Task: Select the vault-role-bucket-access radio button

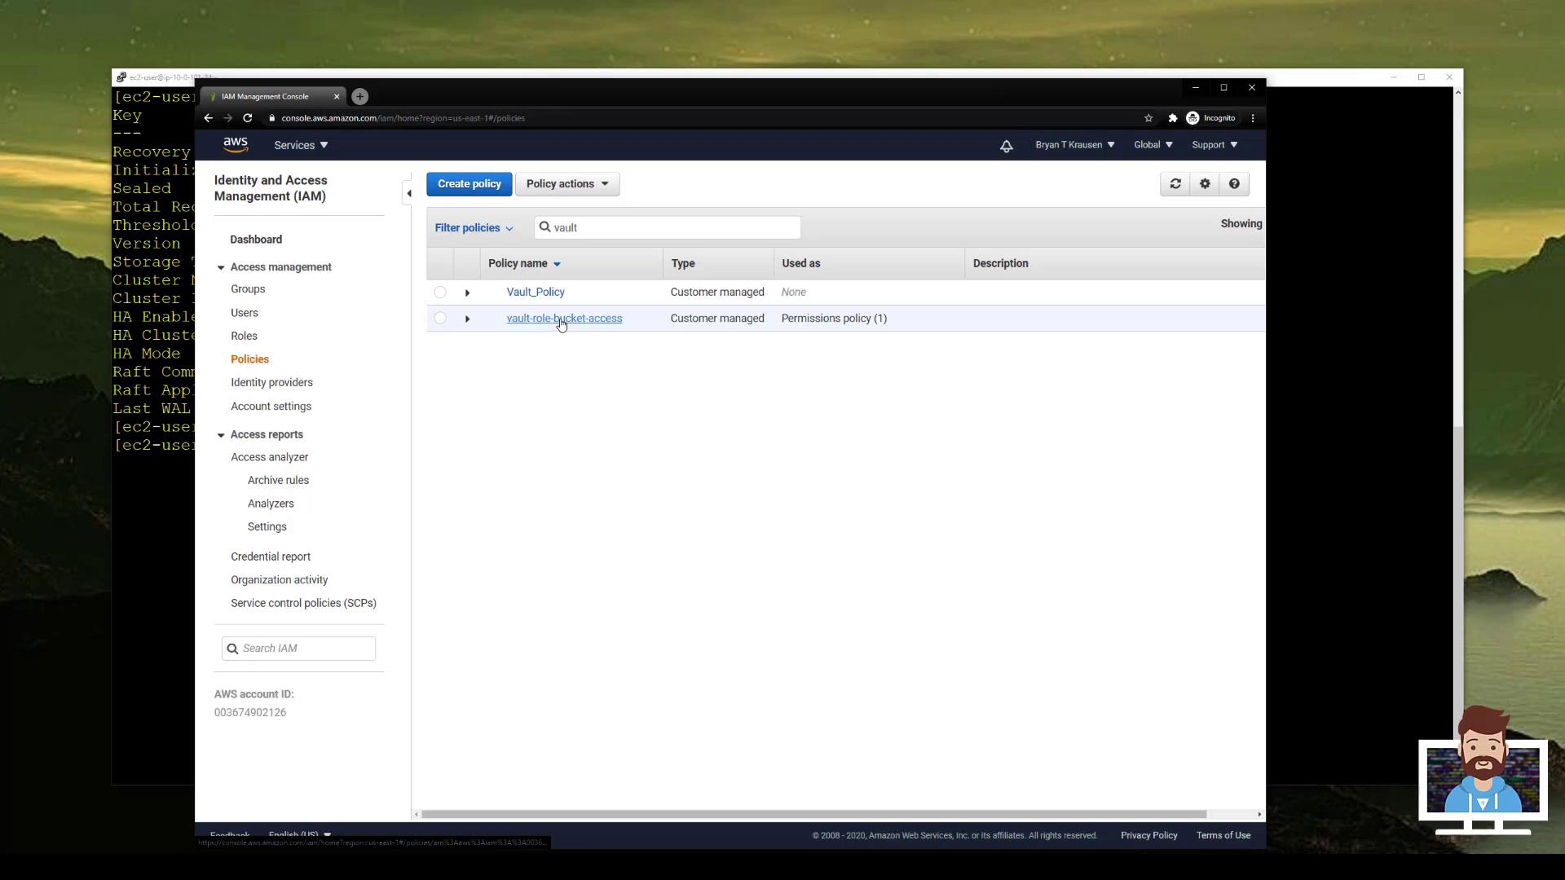Action: coord(440,319)
